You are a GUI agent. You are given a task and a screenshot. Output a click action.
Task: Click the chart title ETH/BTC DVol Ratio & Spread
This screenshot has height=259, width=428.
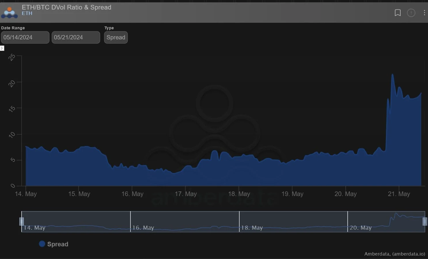pyautogui.click(x=67, y=7)
